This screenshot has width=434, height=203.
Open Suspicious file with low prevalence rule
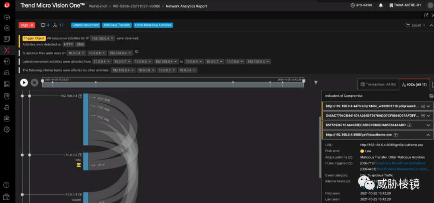(400, 163)
